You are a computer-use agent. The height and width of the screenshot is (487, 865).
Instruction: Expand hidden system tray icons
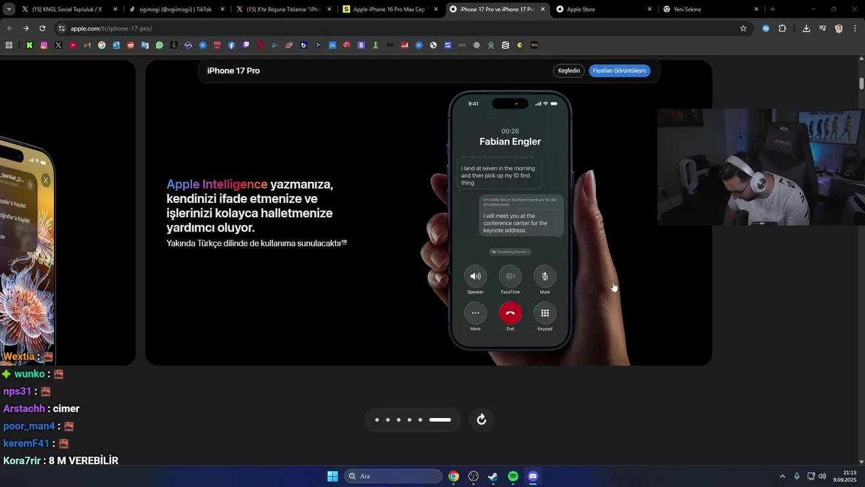tap(783, 476)
